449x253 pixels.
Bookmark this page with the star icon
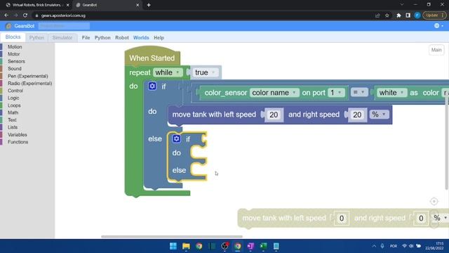(387, 15)
